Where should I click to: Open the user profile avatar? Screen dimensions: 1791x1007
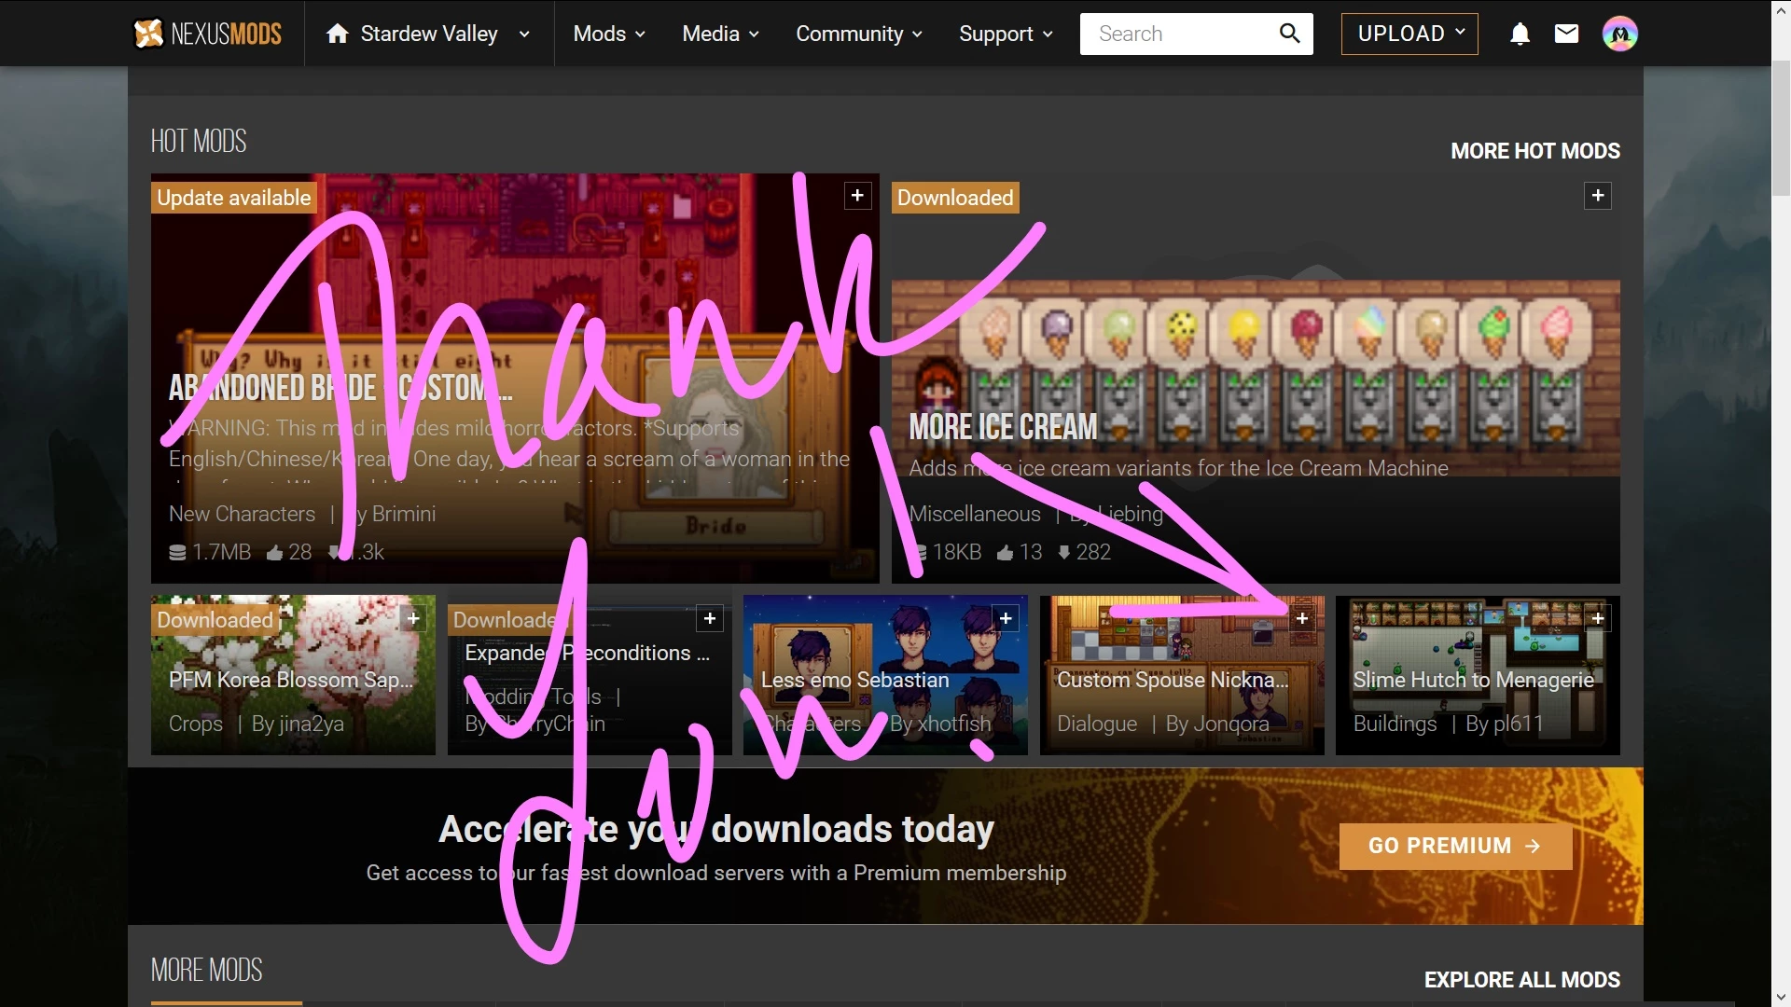[1620, 34]
